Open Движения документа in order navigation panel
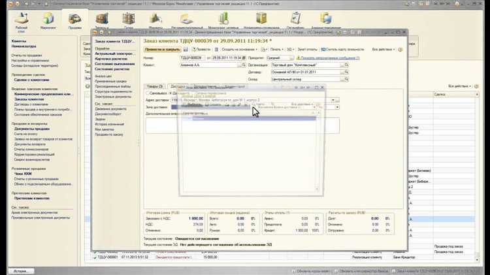The width and height of the screenshot is (490, 275). (x=110, y=108)
